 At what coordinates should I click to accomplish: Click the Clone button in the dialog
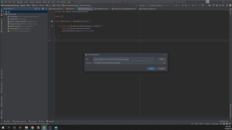(151, 69)
